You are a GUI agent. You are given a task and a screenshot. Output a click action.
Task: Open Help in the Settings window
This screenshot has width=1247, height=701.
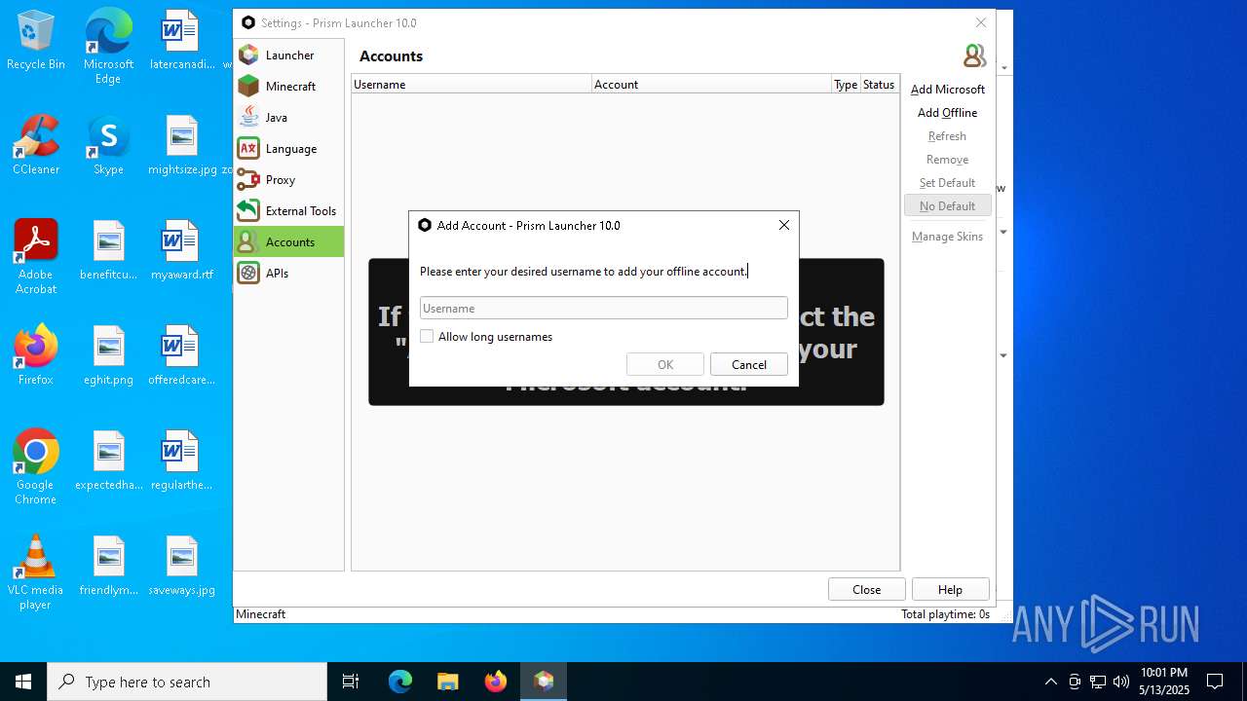[950, 589]
